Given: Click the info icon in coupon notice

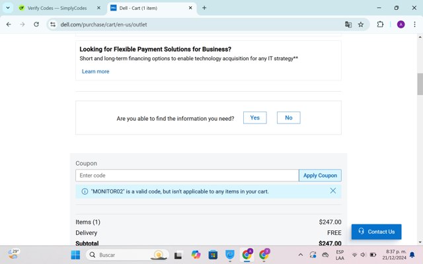Looking at the screenshot, I should 85,191.
